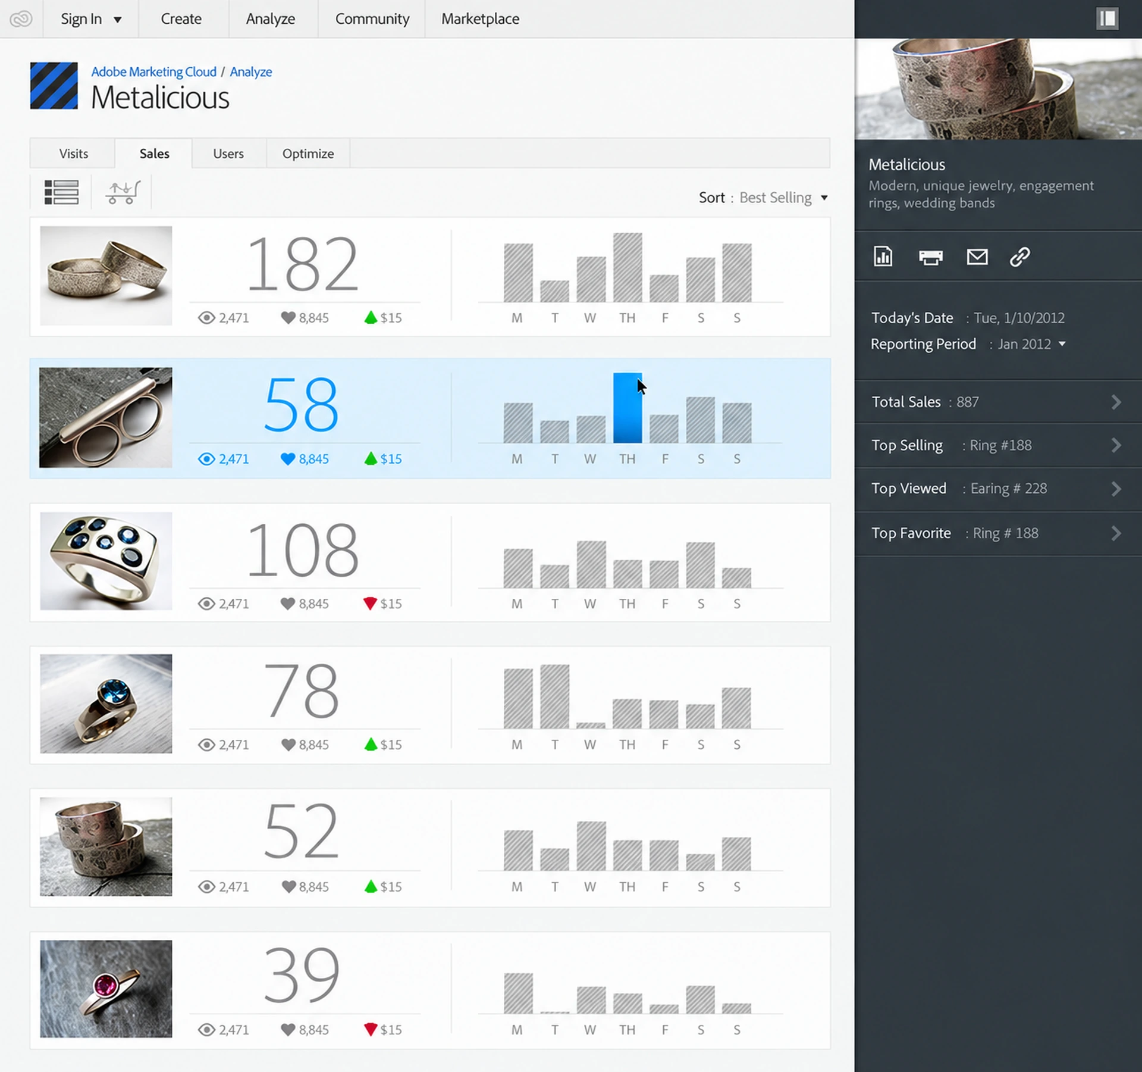Viewport: 1142px width, 1072px height.
Task: Expand the Top Selling row
Action: [998, 445]
